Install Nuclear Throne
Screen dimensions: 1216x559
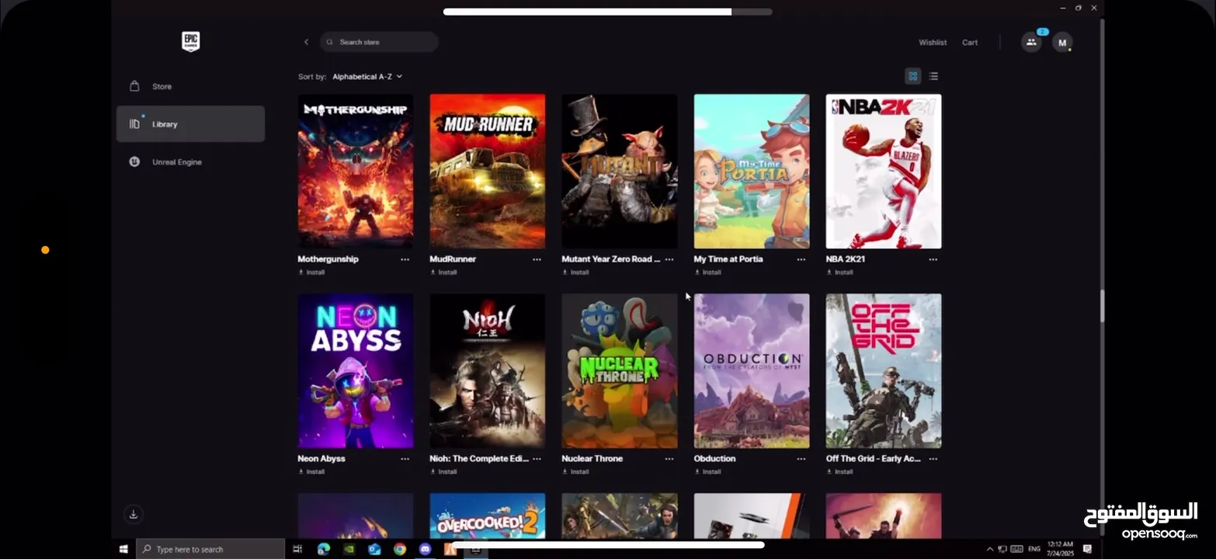click(575, 472)
